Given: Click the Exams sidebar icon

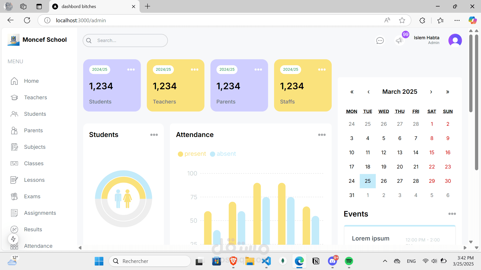Looking at the screenshot, I should (x=14, y=196).
